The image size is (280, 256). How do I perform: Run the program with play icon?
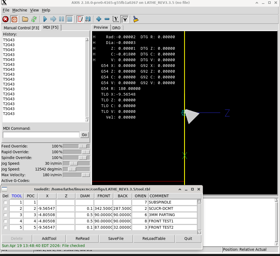[x=45, y=19]
